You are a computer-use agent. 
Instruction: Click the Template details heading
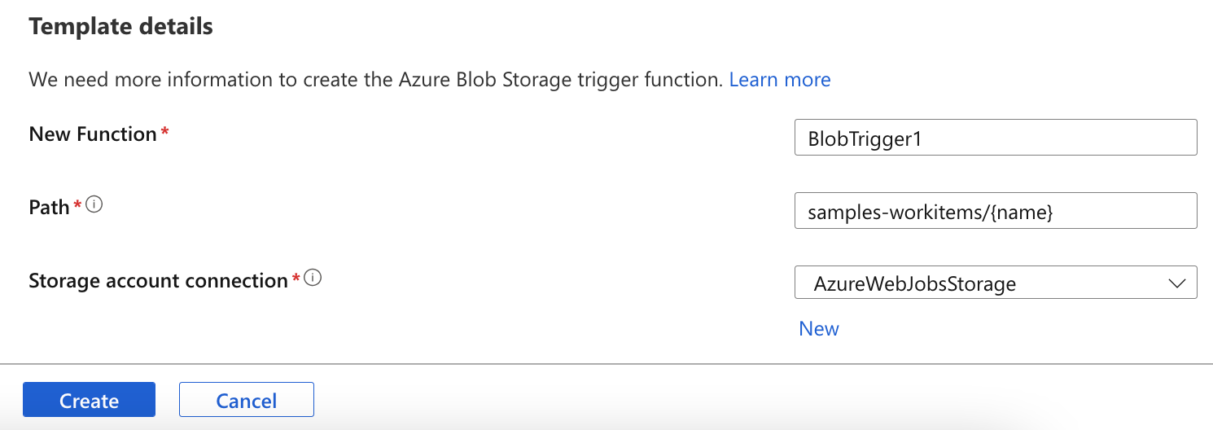pos(120,26)
